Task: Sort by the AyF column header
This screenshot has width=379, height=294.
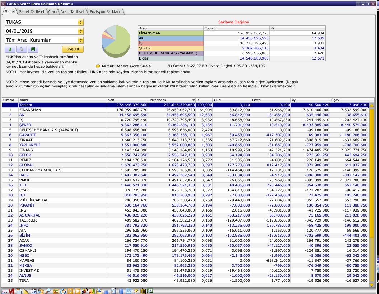Action: tap(310, 100)
